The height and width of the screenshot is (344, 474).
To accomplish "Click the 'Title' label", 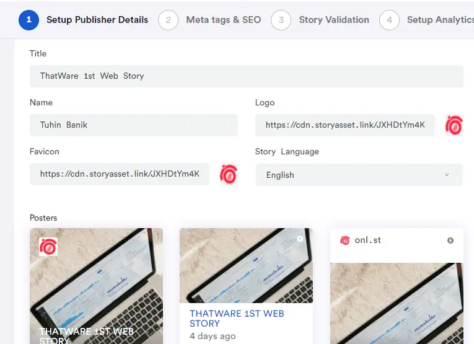I will tap(38, 53).
